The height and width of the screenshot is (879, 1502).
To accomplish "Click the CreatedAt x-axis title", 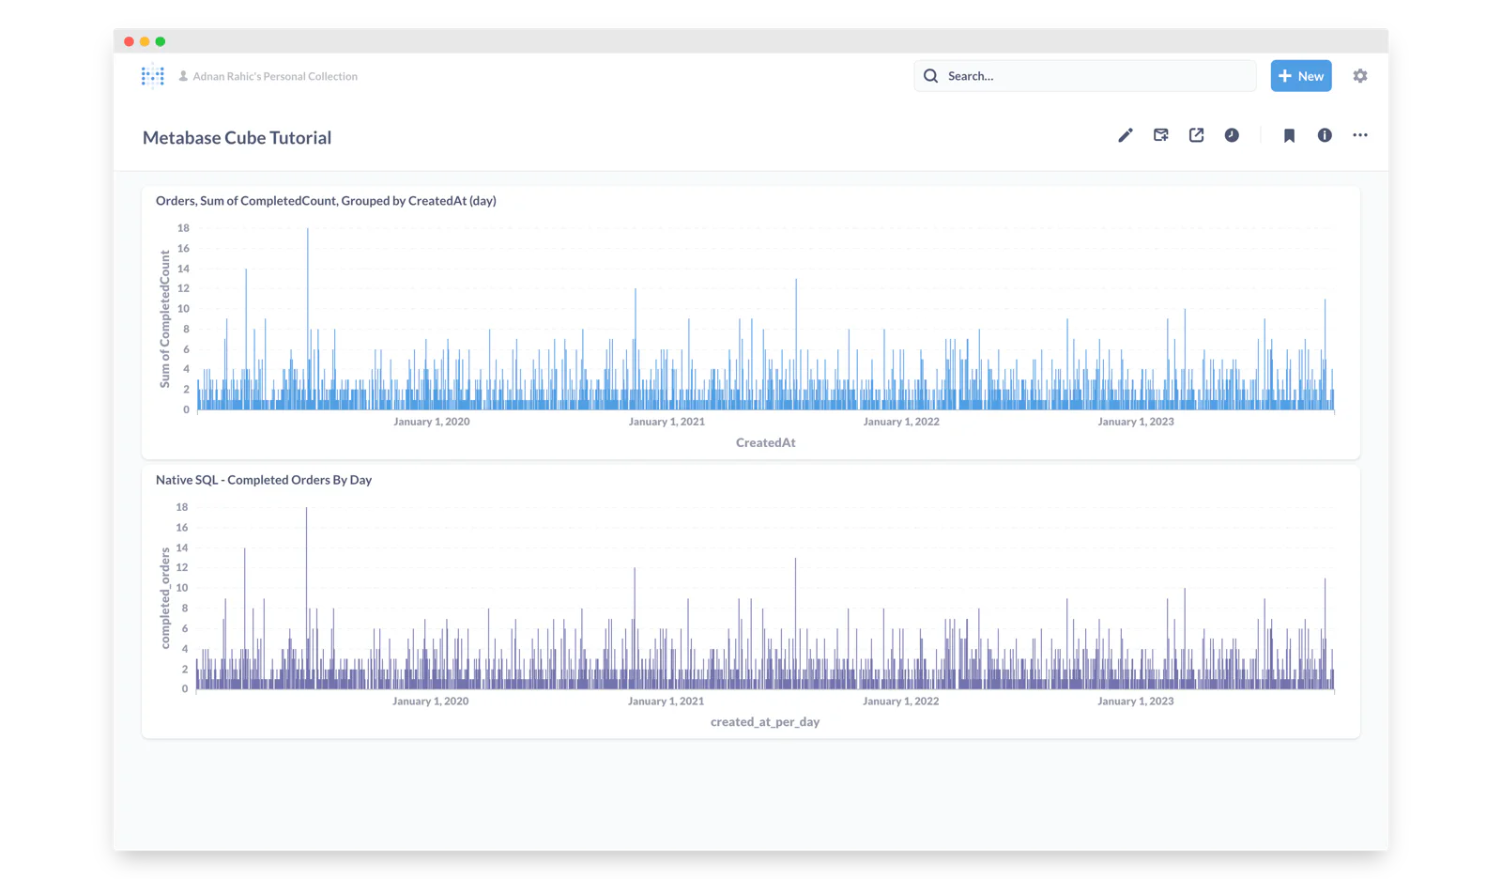I will click(x=766, y=443).
